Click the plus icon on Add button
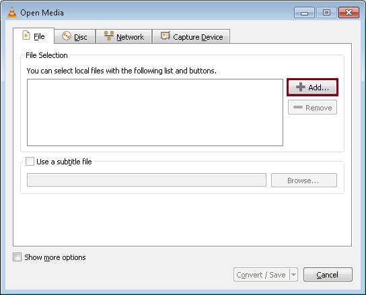366x295 pixels. click(x=301, y=87)
